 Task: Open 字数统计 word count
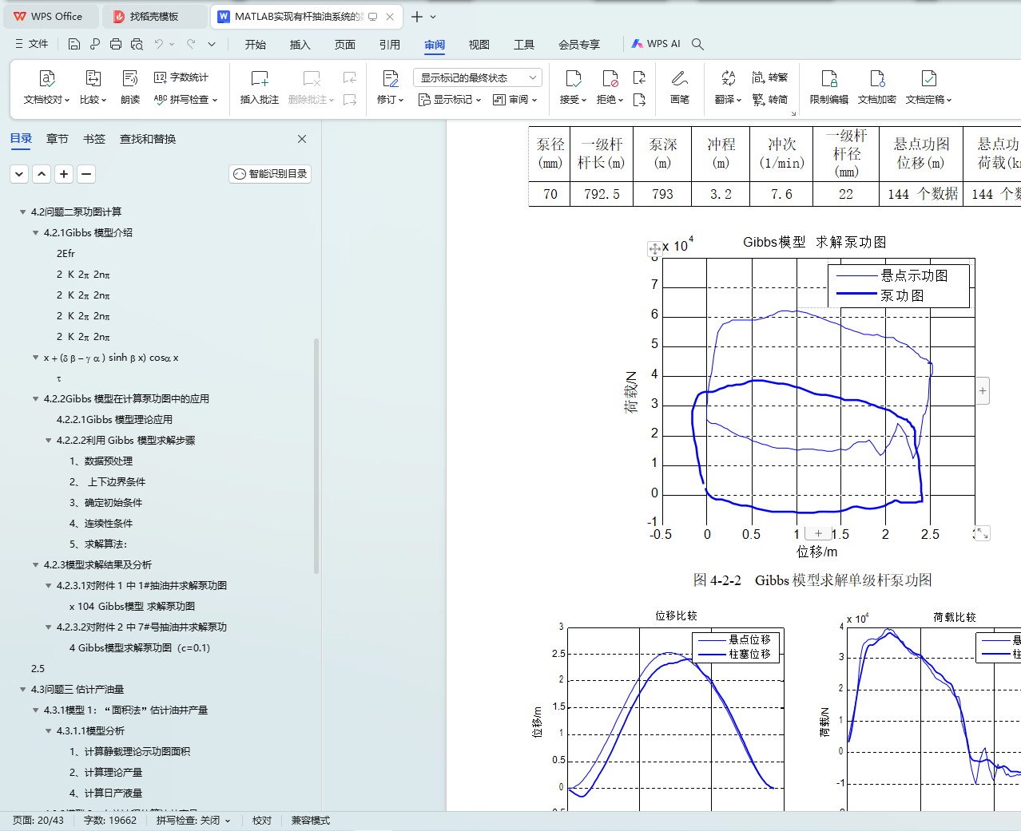181,77
